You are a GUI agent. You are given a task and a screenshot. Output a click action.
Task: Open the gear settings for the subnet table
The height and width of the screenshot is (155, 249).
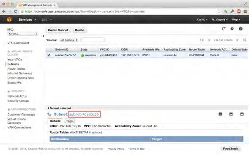(232, 29)
